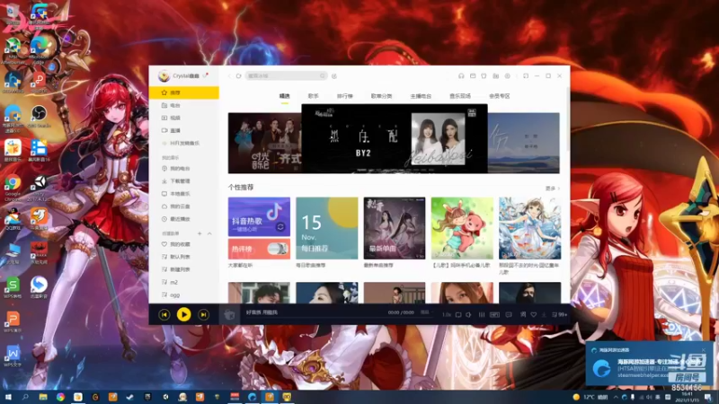Open the play queue 99+ icon
This screenshot has height=404, width=719.
tap(559, 315)
